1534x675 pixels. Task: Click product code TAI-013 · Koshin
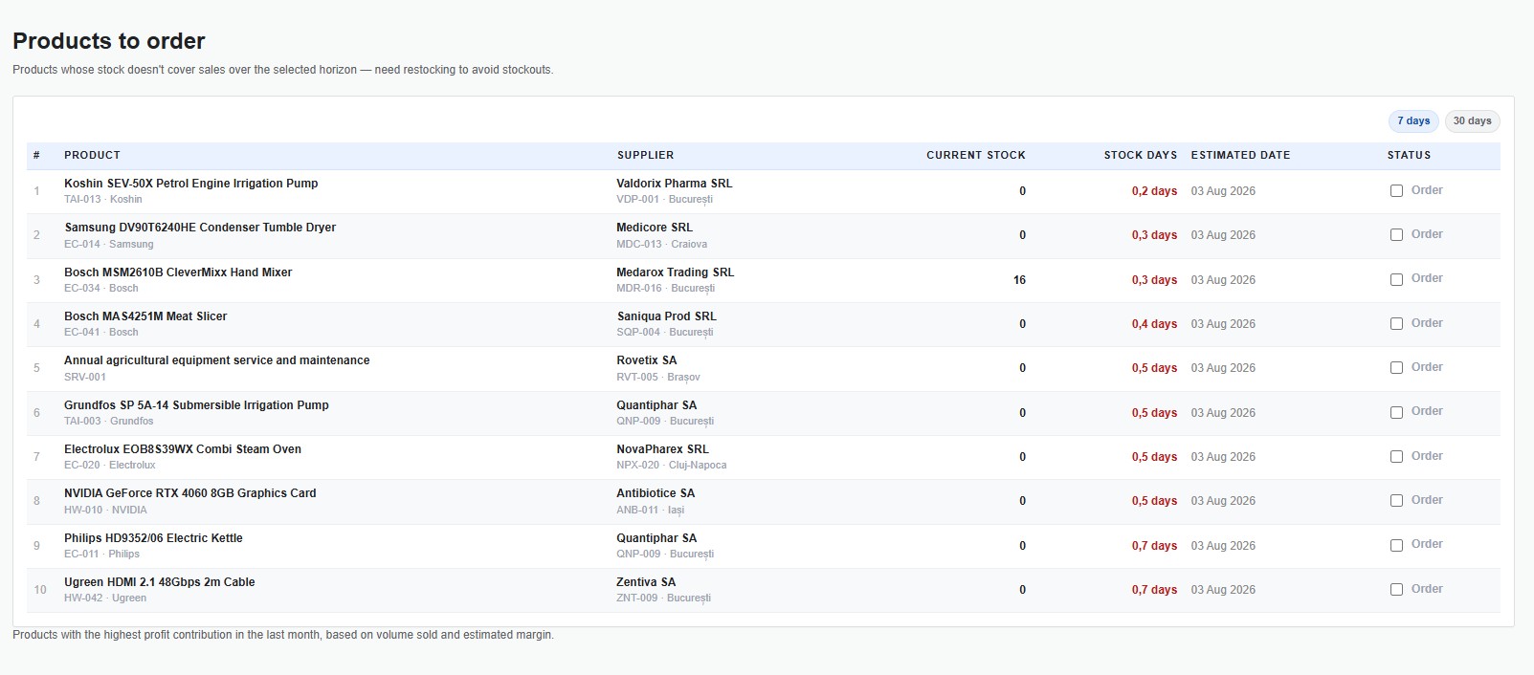103,200
